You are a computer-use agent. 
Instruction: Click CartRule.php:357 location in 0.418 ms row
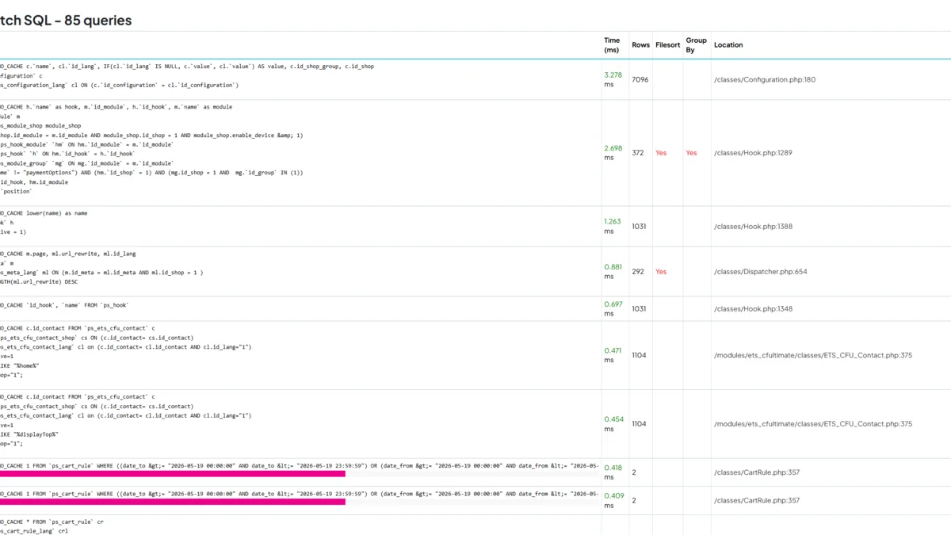coord(757,472)
